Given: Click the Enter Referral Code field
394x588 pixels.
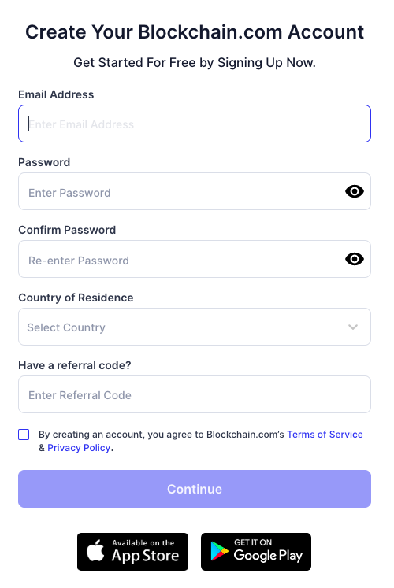Looking at the screenshot, I should pyautogui.click(x=195, y=394).
